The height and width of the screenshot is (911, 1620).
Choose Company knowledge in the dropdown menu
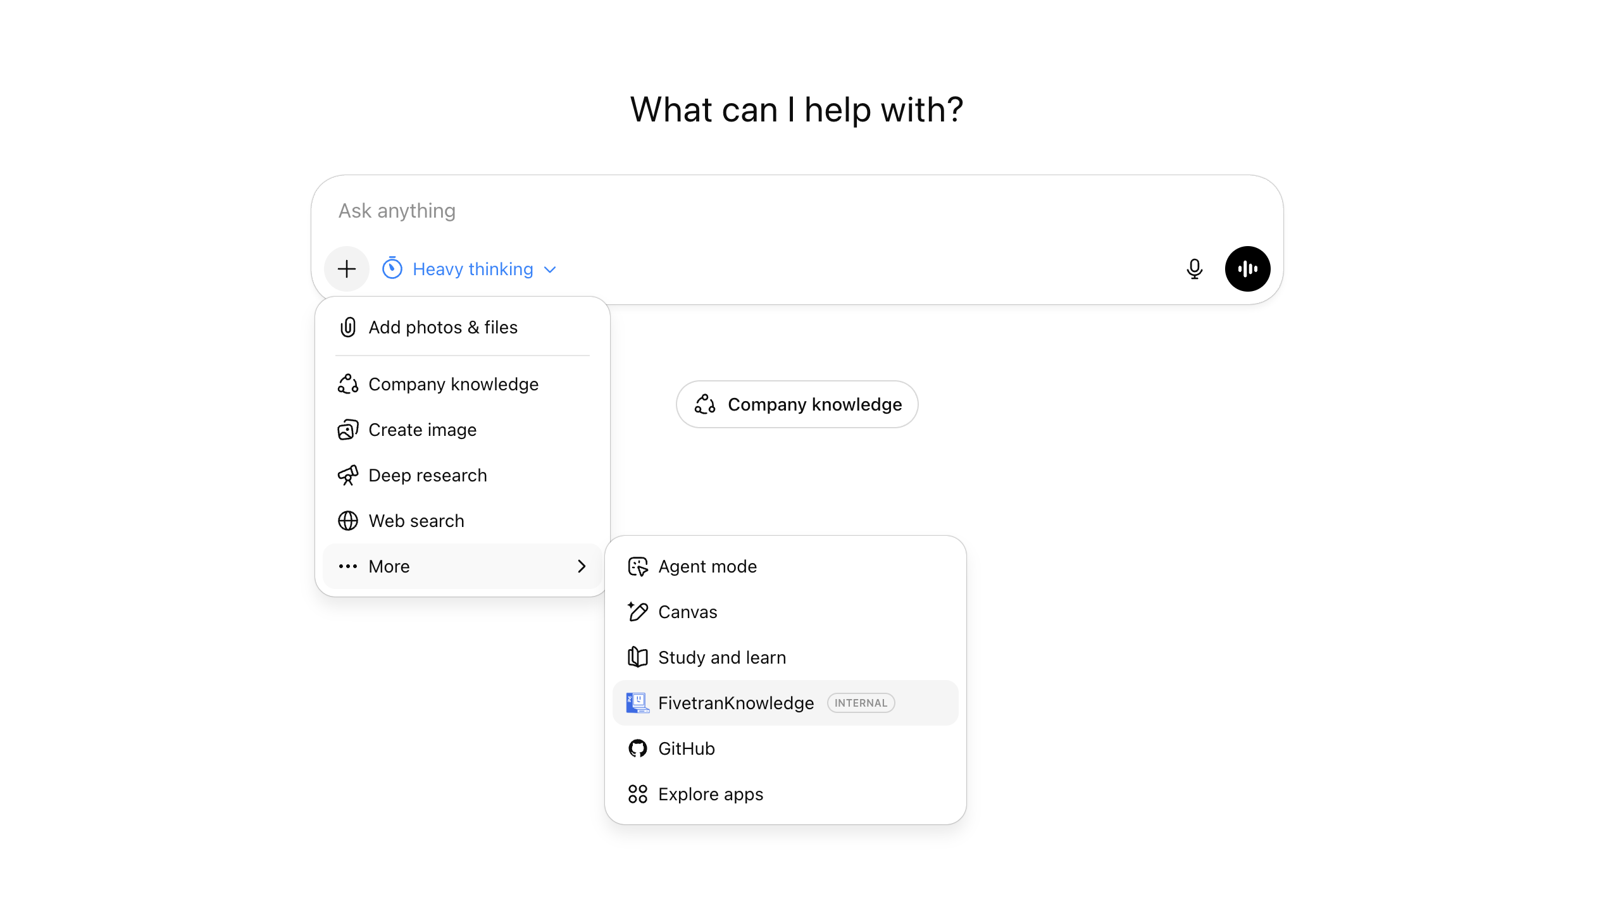[453, 384]
